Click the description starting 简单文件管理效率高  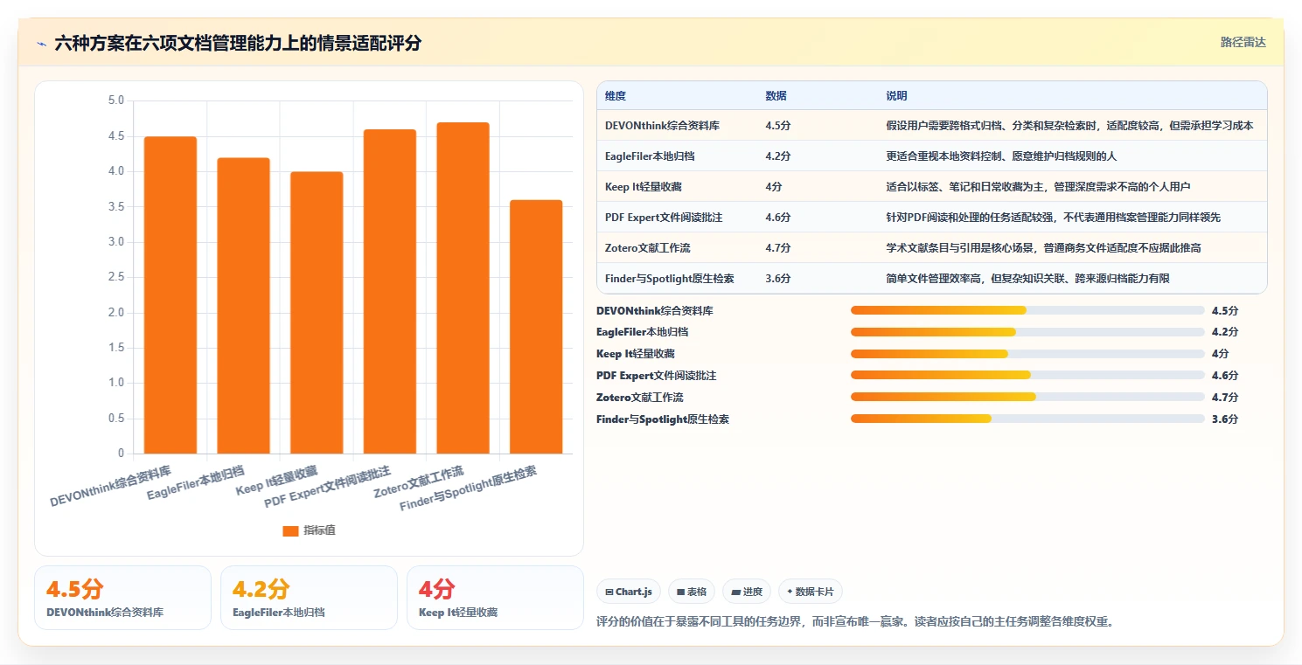[x=1027, y=279]
